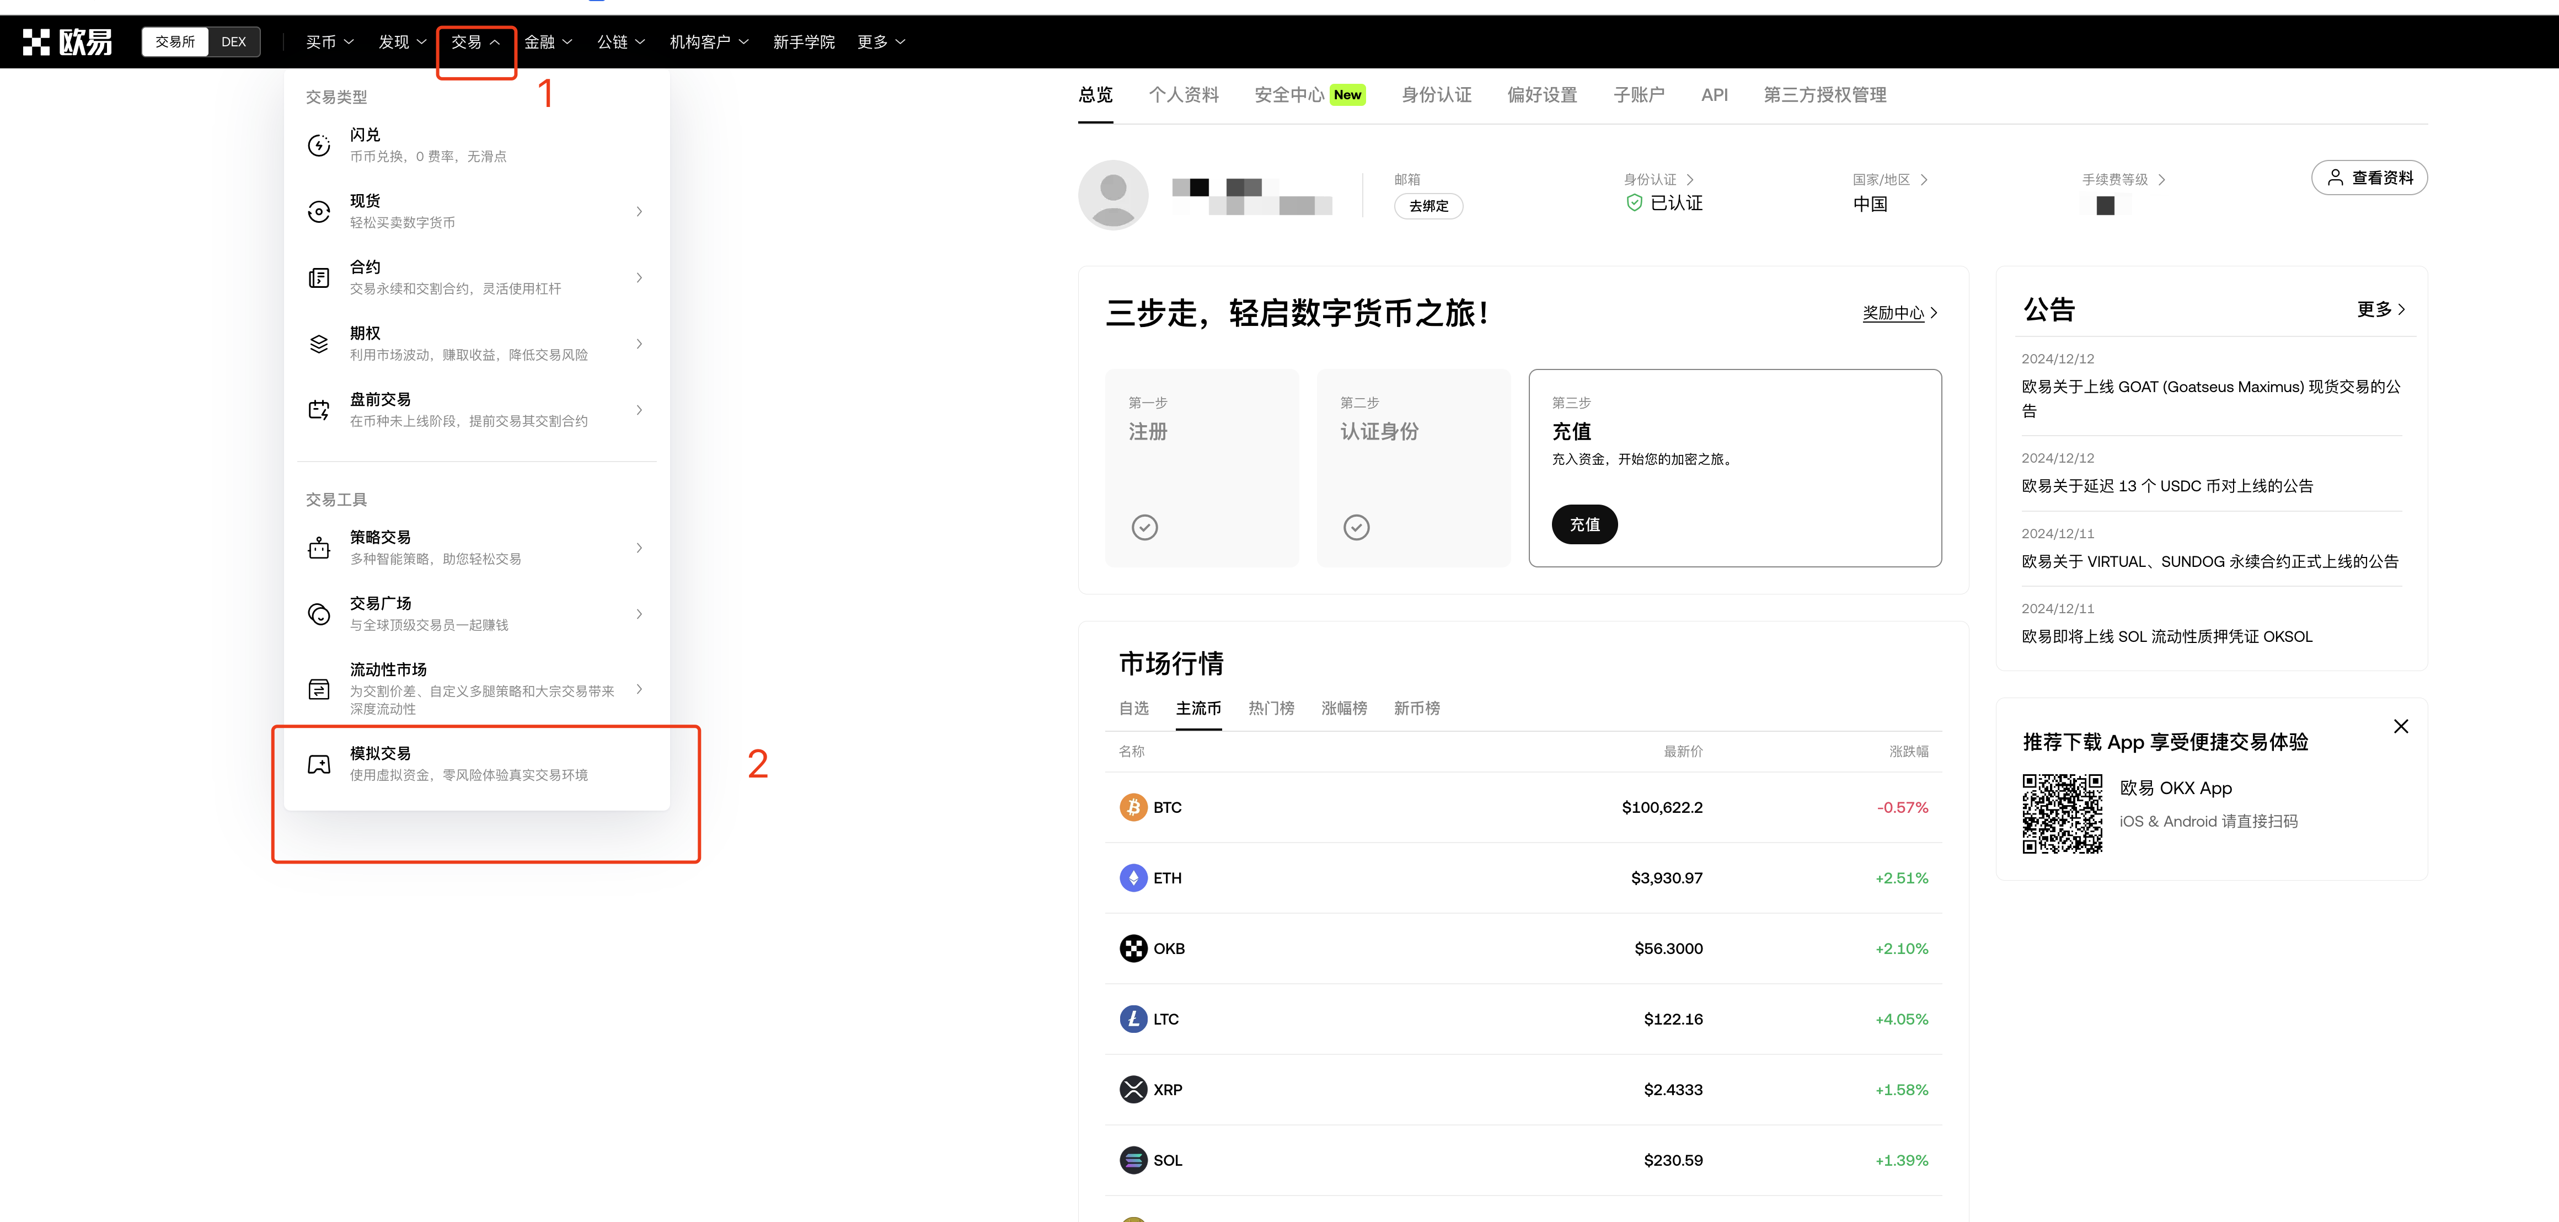The width and height of the screenshot is (2559, 1222).
Task: Switch market list to 自选
Action: click(1133, 709)
